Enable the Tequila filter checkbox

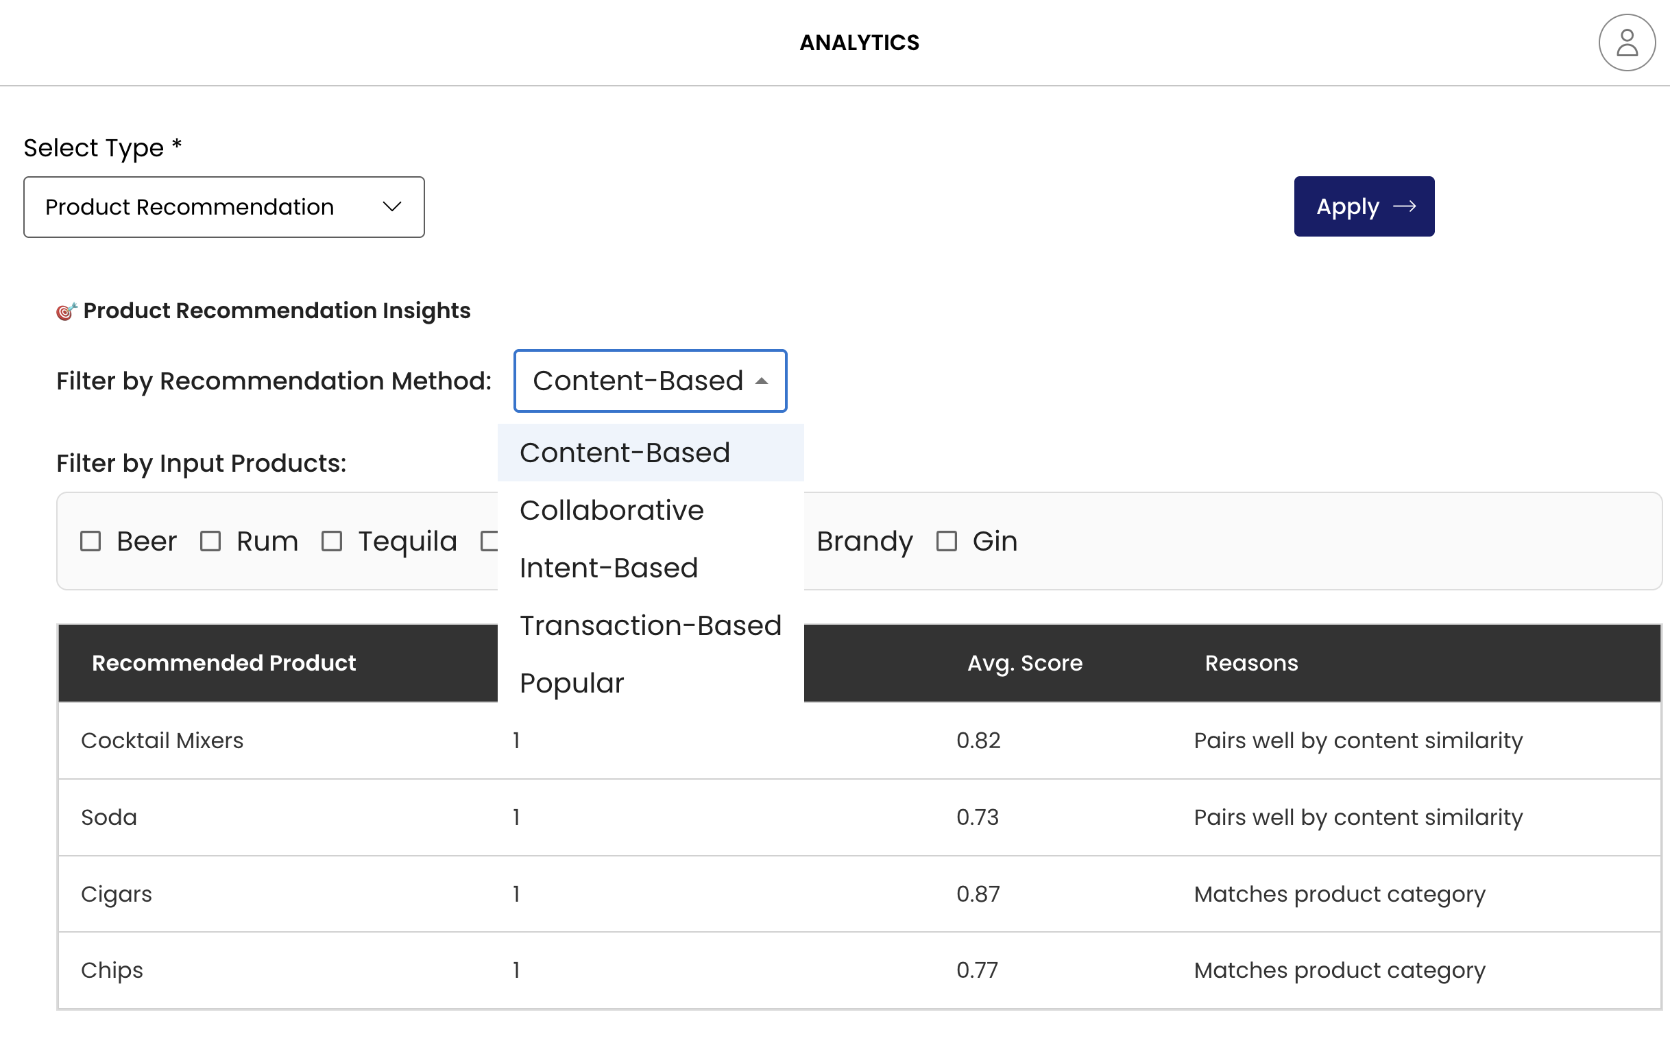click(x=332, y=541)
